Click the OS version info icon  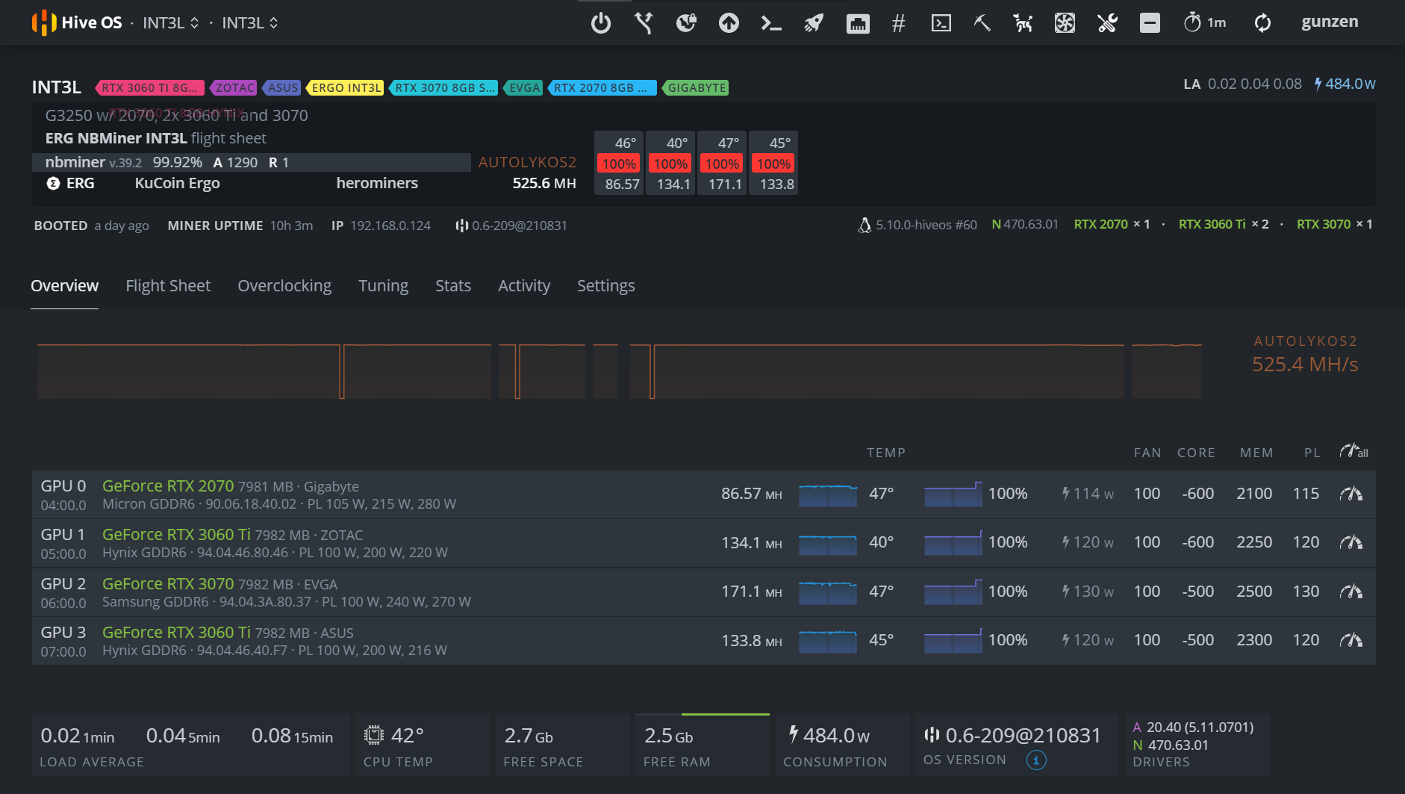[1036, 760]
